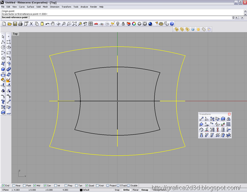Click the Default layer black color swatch
247x192 pixels.
point(81,190)
